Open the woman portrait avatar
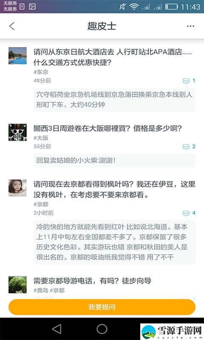204x340 pixels. tap(17, 188)
